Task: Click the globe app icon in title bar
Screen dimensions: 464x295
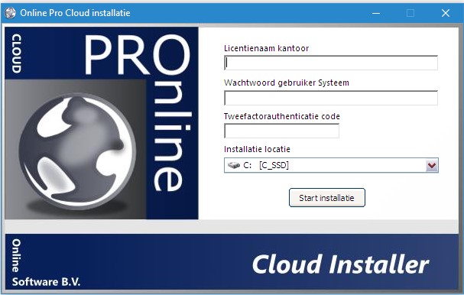Action: [x=10, y=13]
